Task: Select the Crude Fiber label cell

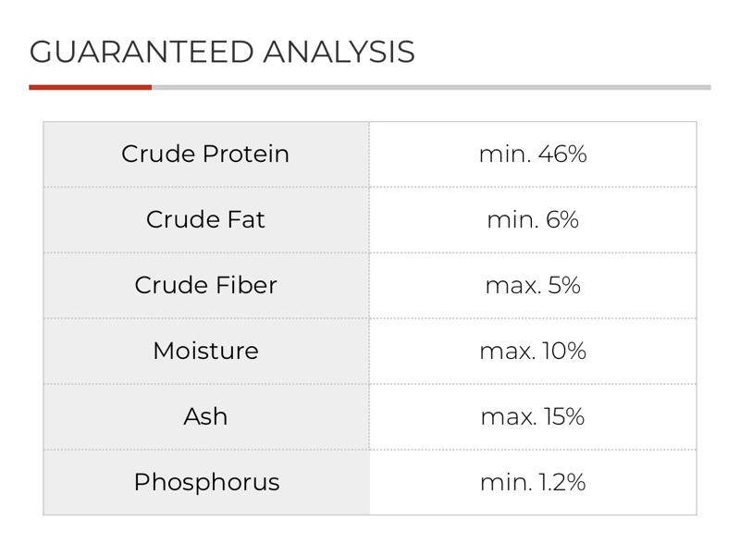Action: tap(206, 286)
